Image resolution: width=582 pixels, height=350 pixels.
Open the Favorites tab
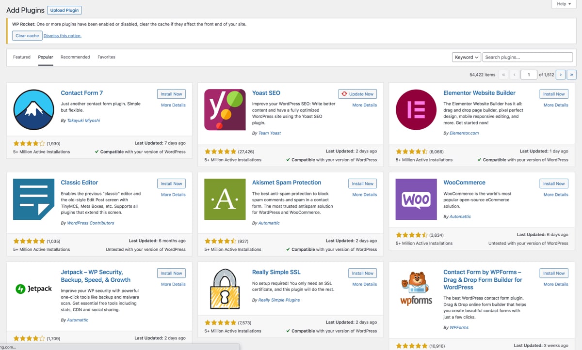tap(106, 57)
